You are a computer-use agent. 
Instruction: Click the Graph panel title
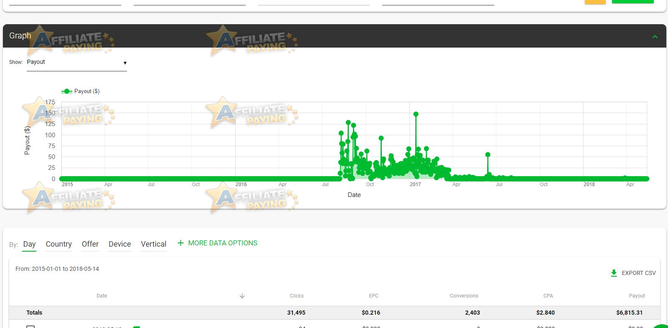[x=20, y=36]
